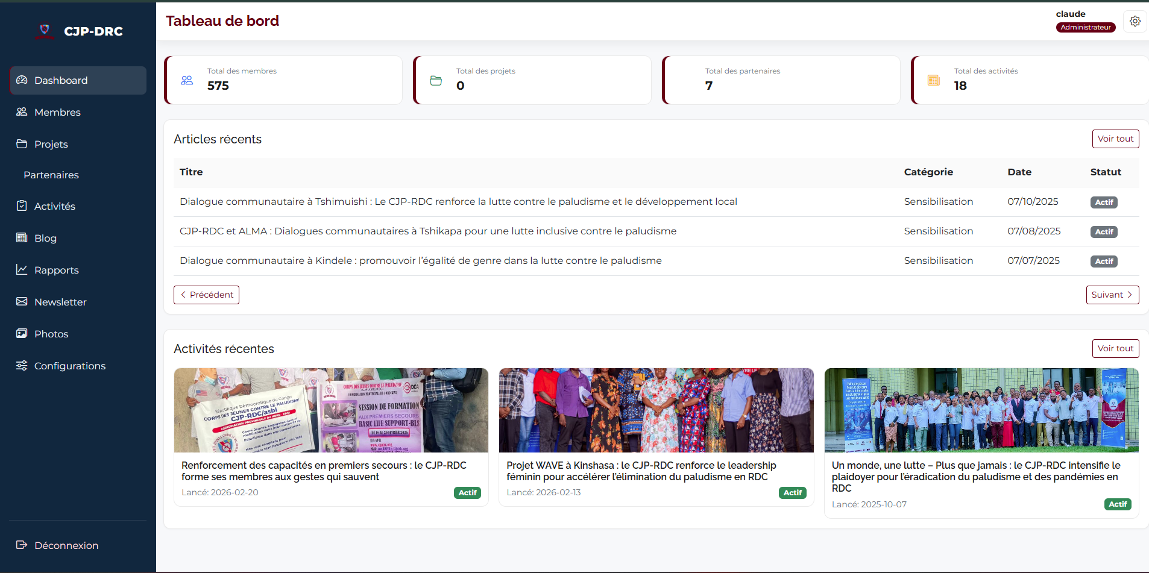Screen dimensions: 1149x573
Task: Open the Activités menu item
Action: [x=78, y=206]
